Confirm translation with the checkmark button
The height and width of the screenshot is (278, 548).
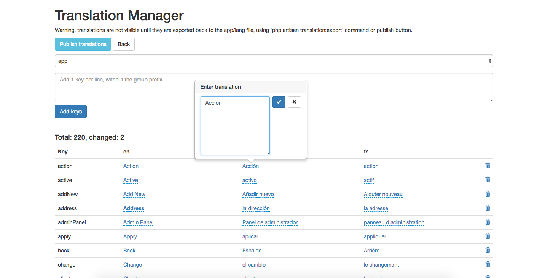click(x=279, y=102)
